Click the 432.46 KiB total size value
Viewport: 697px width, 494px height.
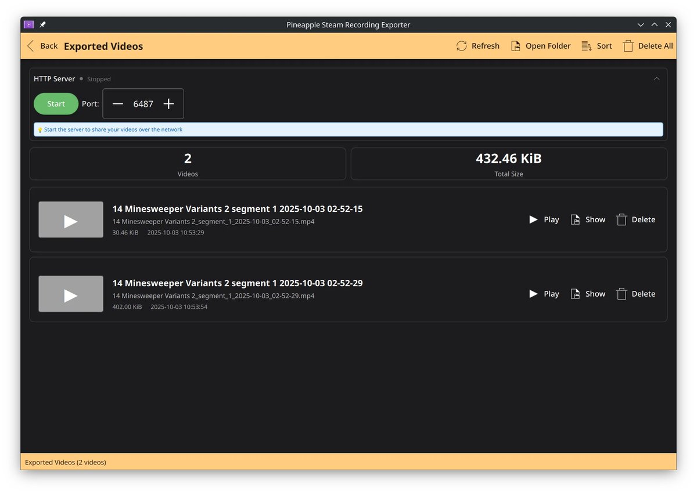tap(509, 158)
